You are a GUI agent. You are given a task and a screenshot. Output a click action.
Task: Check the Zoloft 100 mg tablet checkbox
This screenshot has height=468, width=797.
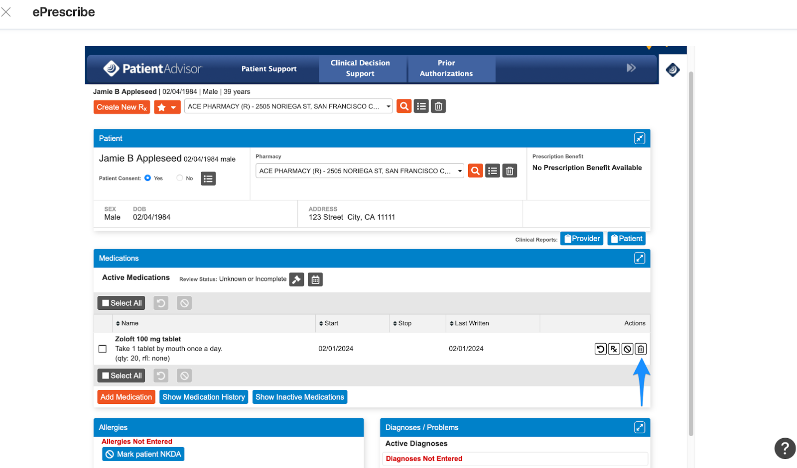103,349
